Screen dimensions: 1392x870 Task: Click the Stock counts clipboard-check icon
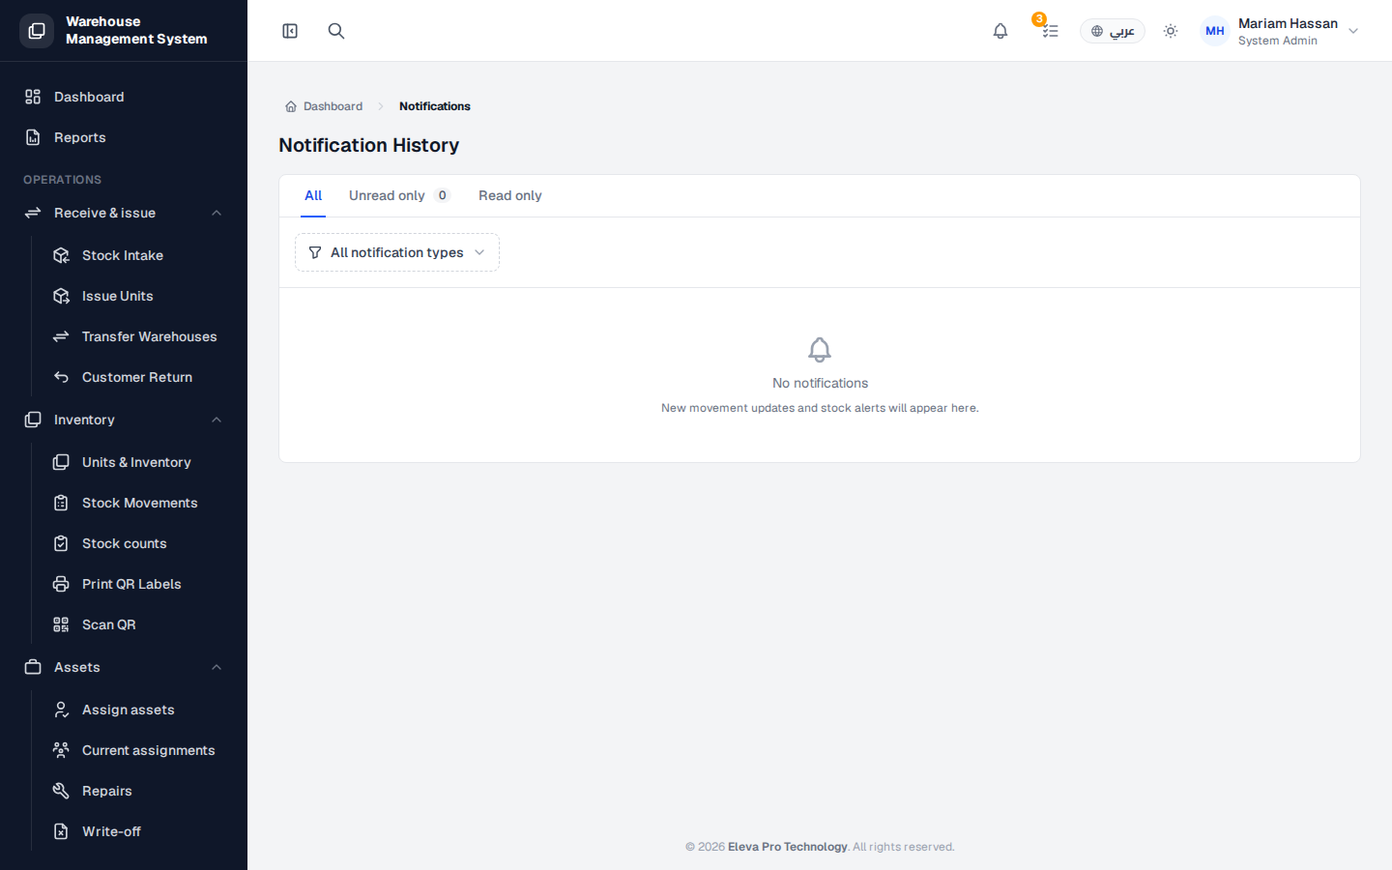(61, 543)
